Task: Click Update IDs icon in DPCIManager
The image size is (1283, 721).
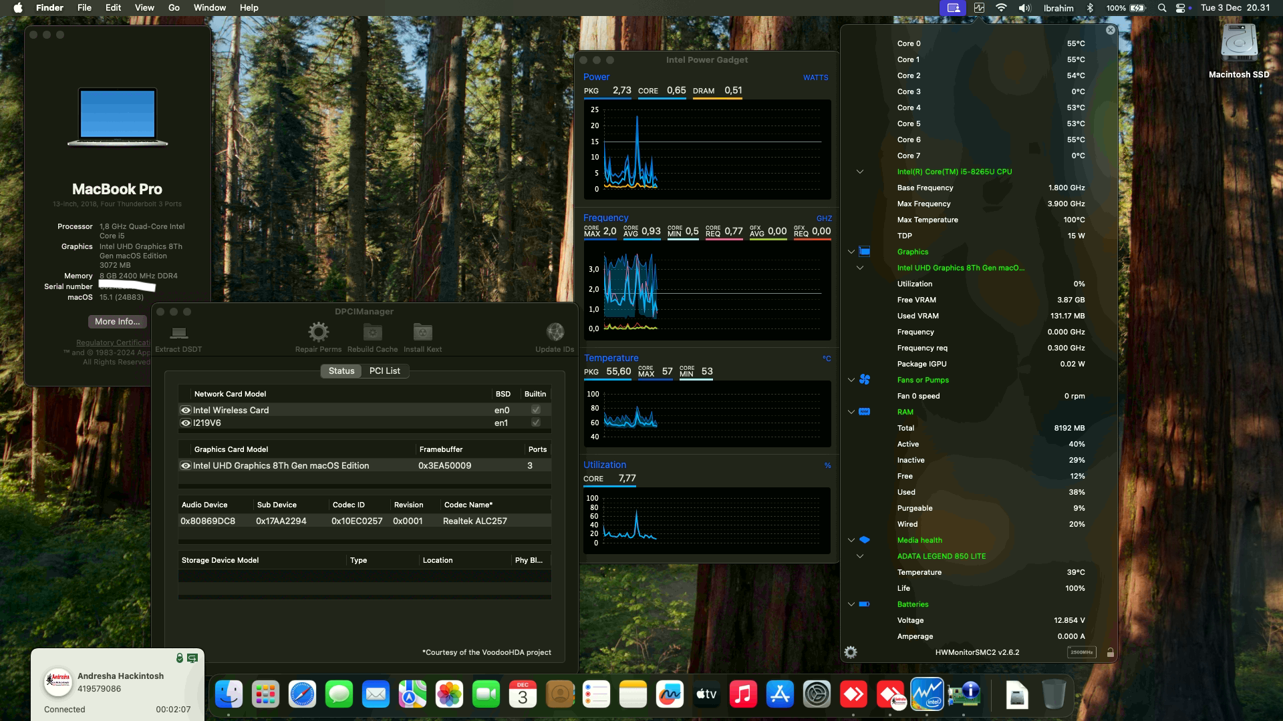Action: pos(555,332)
